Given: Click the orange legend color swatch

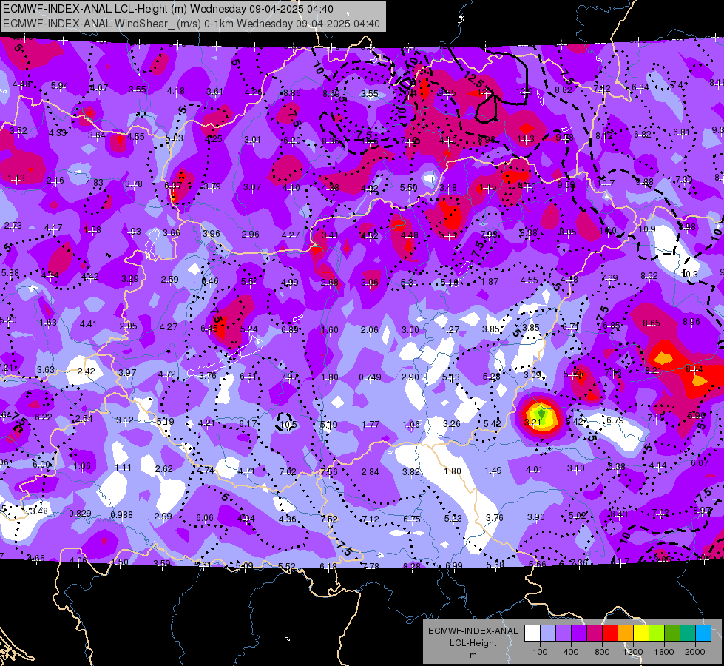Looking at the screenshot, I should pos(625,633).
